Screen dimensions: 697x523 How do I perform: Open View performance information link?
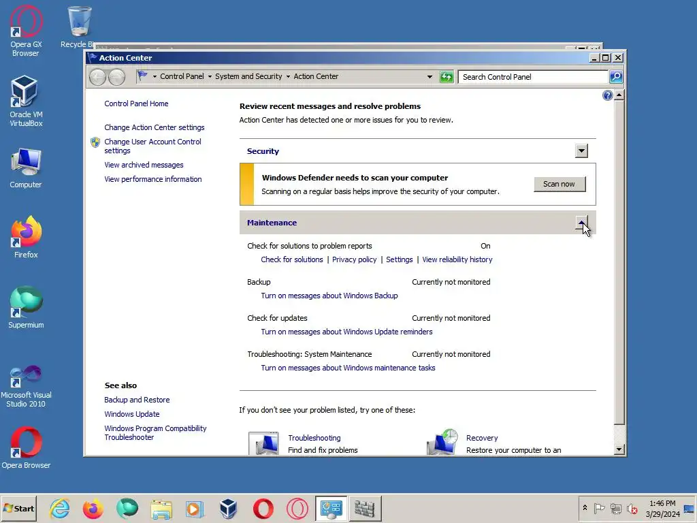(153, 179)
